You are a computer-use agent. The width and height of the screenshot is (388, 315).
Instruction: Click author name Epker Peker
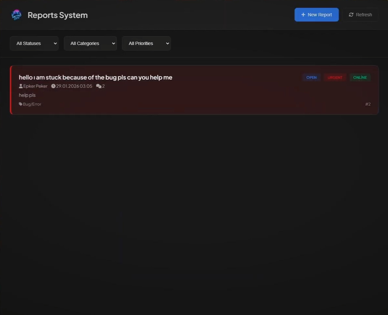pos(35,86)
